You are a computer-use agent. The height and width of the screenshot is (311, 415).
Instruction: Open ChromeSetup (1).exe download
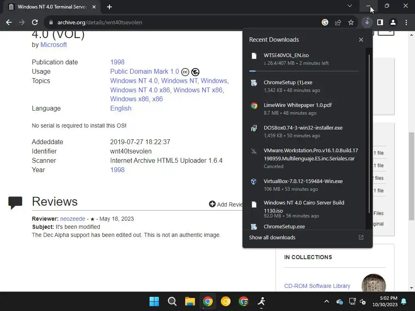click(304, 86)
